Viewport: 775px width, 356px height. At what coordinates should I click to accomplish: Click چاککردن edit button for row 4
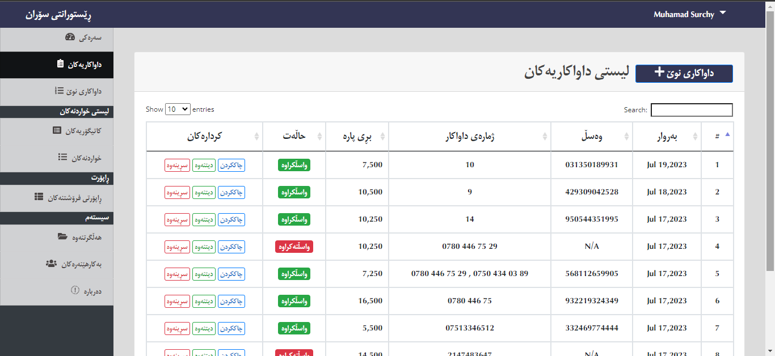pyautogui.click(x=231, y=247)
